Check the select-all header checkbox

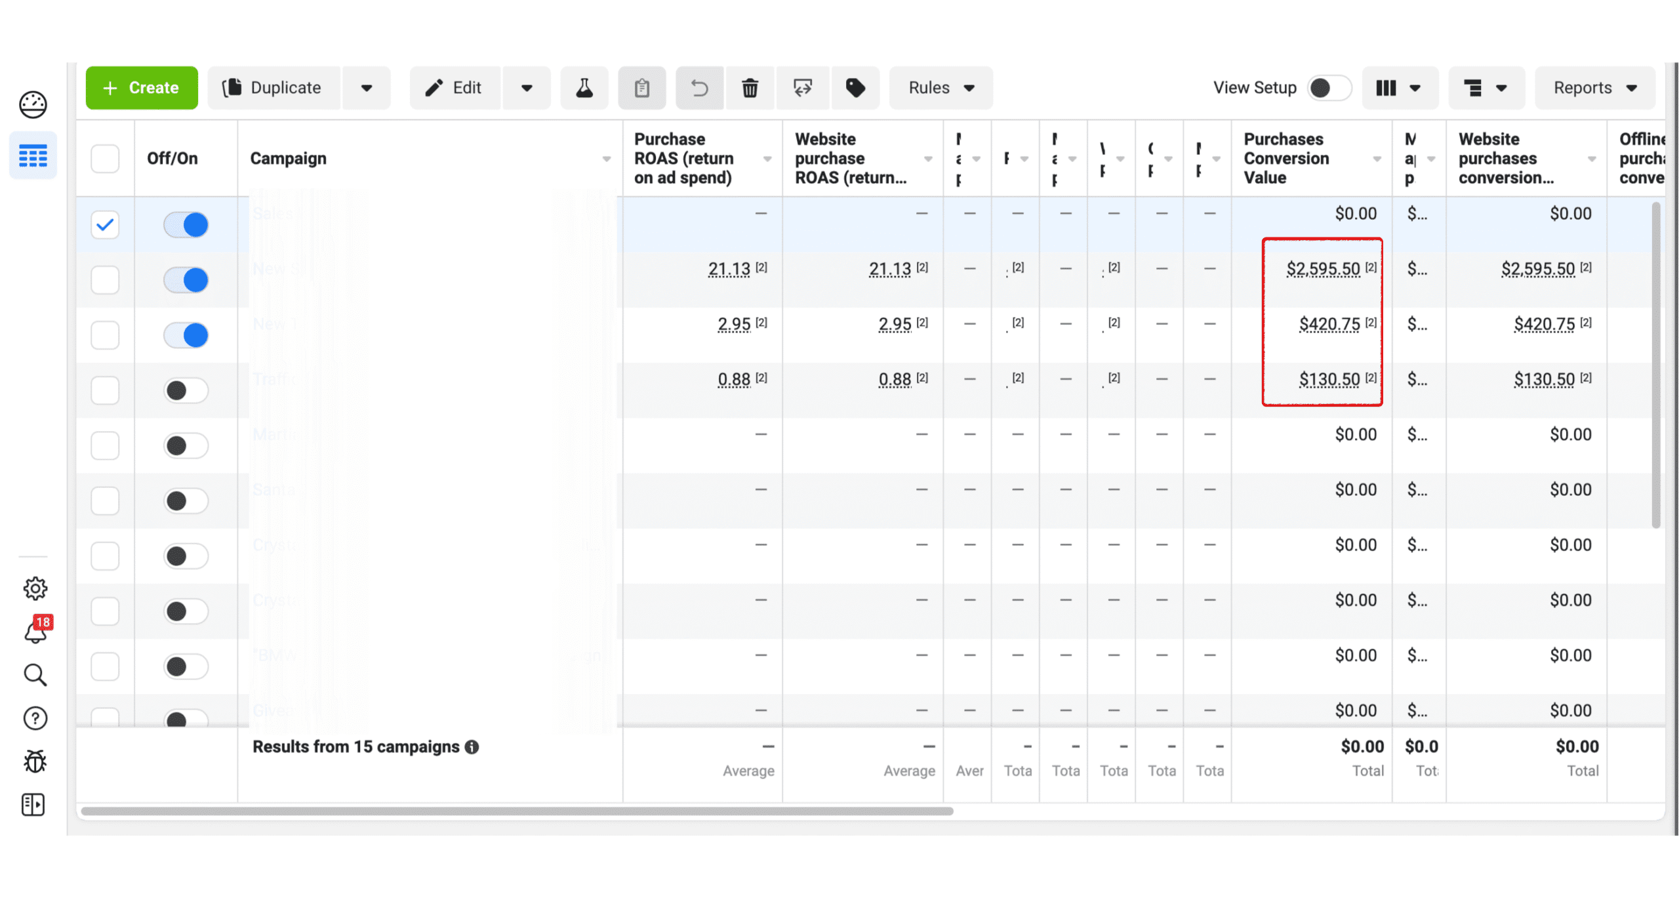tap(105, 159)
